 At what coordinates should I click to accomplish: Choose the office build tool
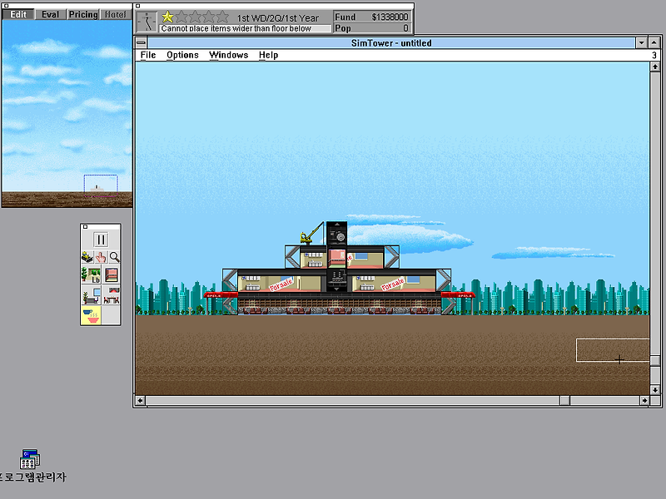pyautogui.click(x=91, y=295)
